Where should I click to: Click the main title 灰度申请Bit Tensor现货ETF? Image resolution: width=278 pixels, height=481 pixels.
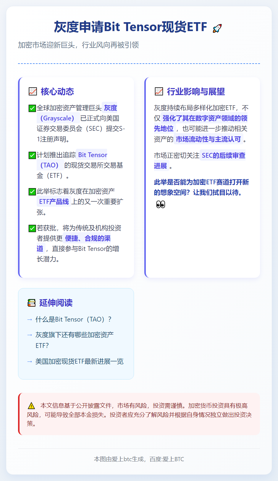[130, 27]
